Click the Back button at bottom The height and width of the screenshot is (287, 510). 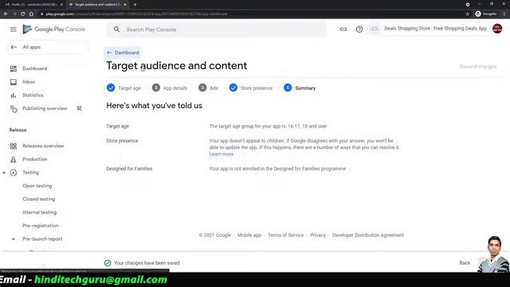465,263
